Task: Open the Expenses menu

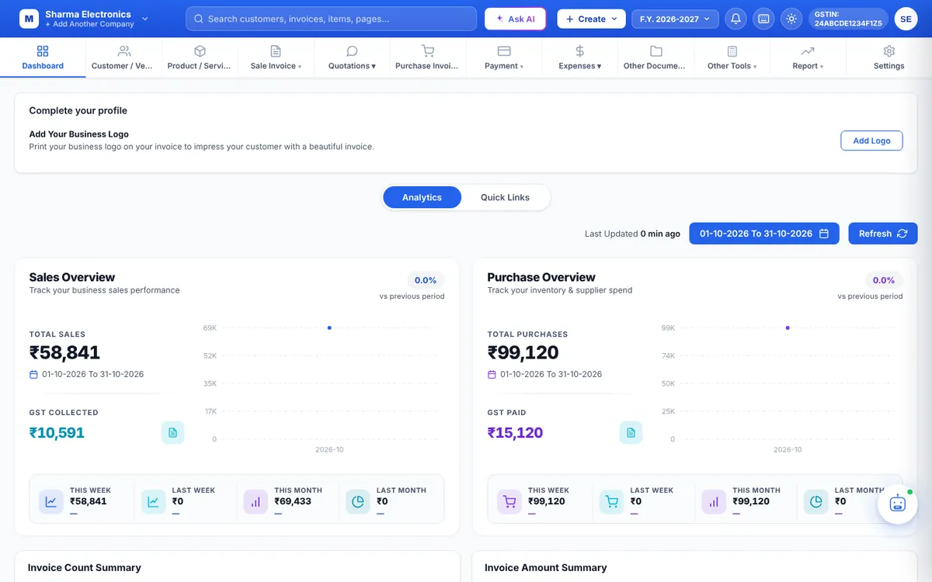Action: [x=580, y=57]
